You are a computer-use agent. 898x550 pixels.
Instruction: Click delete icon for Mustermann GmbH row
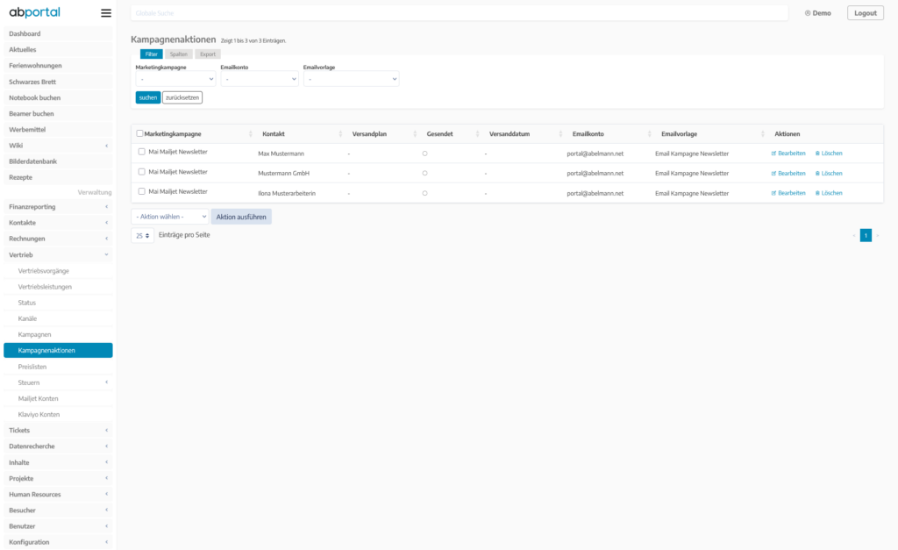tap(817, 174)
